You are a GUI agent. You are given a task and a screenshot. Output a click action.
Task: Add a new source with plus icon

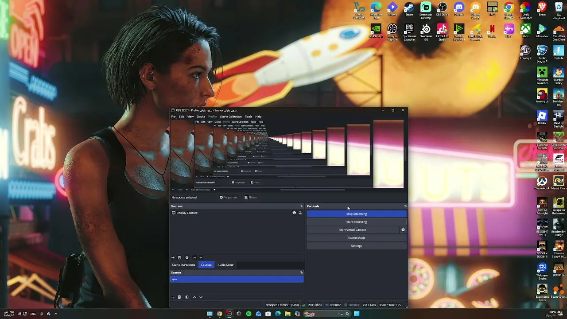[x=173, y=258]
